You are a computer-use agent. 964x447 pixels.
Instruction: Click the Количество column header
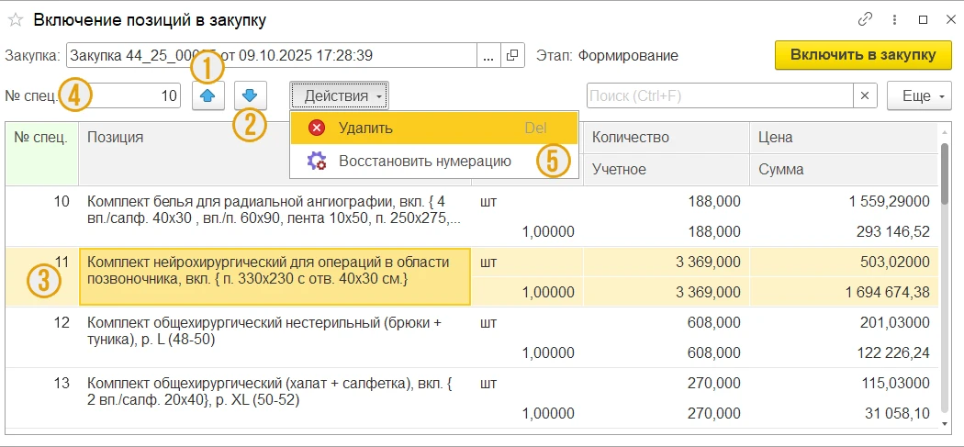(x=667, y=137)
